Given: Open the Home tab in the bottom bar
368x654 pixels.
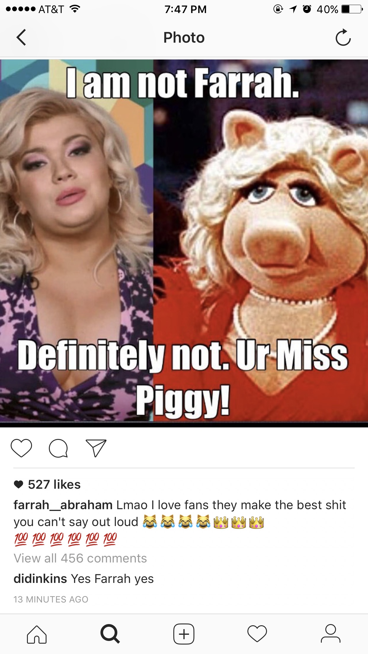Looking at the screenshot, I should [x=37, y=634].
